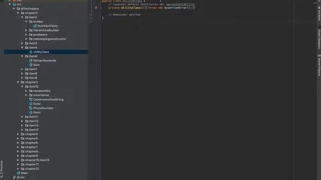Click the PhoneNumber class icon
This screenshot has height=180, width=321.
(31, 108)
